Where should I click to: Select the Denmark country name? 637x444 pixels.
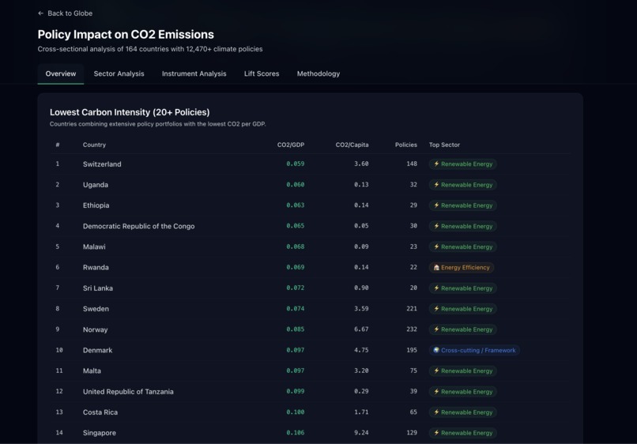pos(97,350)
